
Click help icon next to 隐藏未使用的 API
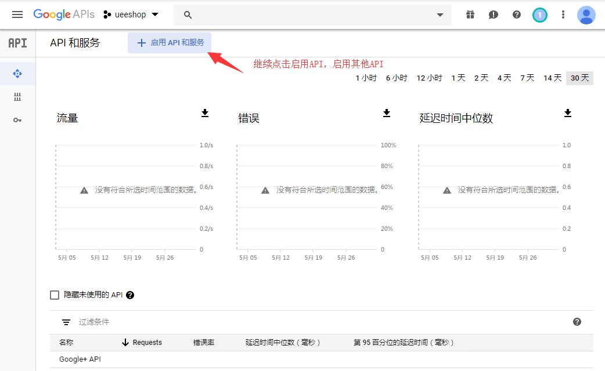(x=130, y=295)
